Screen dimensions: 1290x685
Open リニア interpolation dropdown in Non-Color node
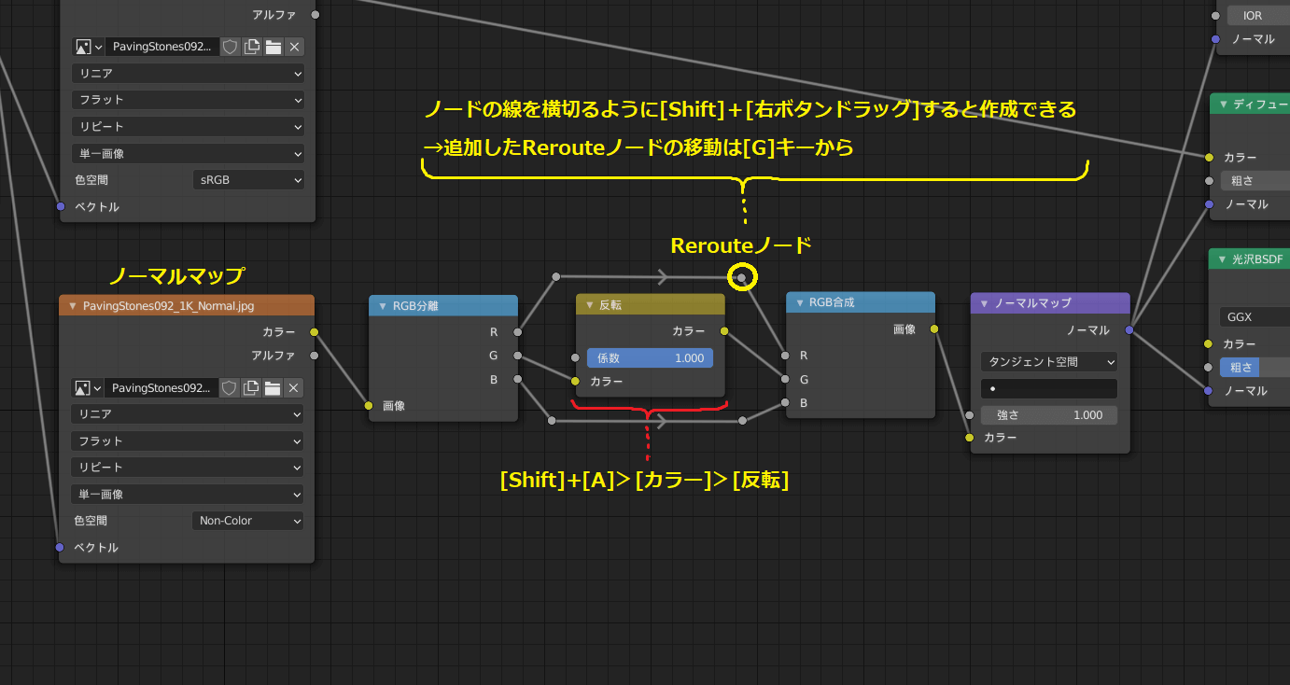188,414
